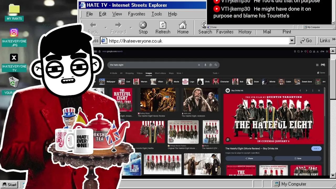Screen dimensions: 336x189
Task: Open the File menu
Action: tap(90, 14)
